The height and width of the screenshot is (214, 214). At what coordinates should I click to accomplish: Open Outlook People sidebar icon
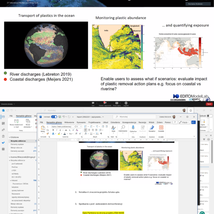click(3, 130)
